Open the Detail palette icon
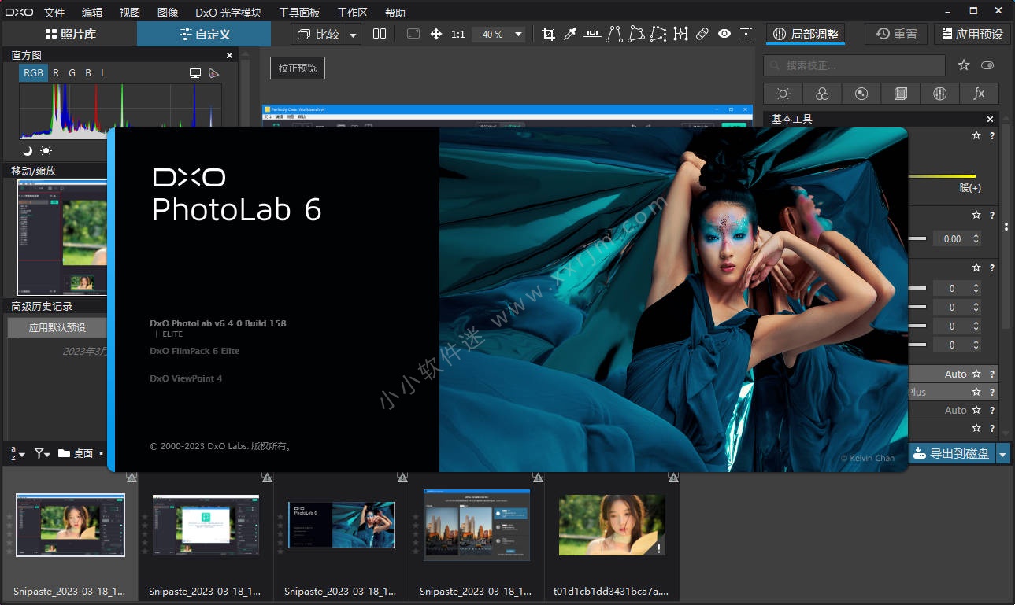Image resolution: width=1015 pixels, height=605 pixels. (x=861, y=94)
